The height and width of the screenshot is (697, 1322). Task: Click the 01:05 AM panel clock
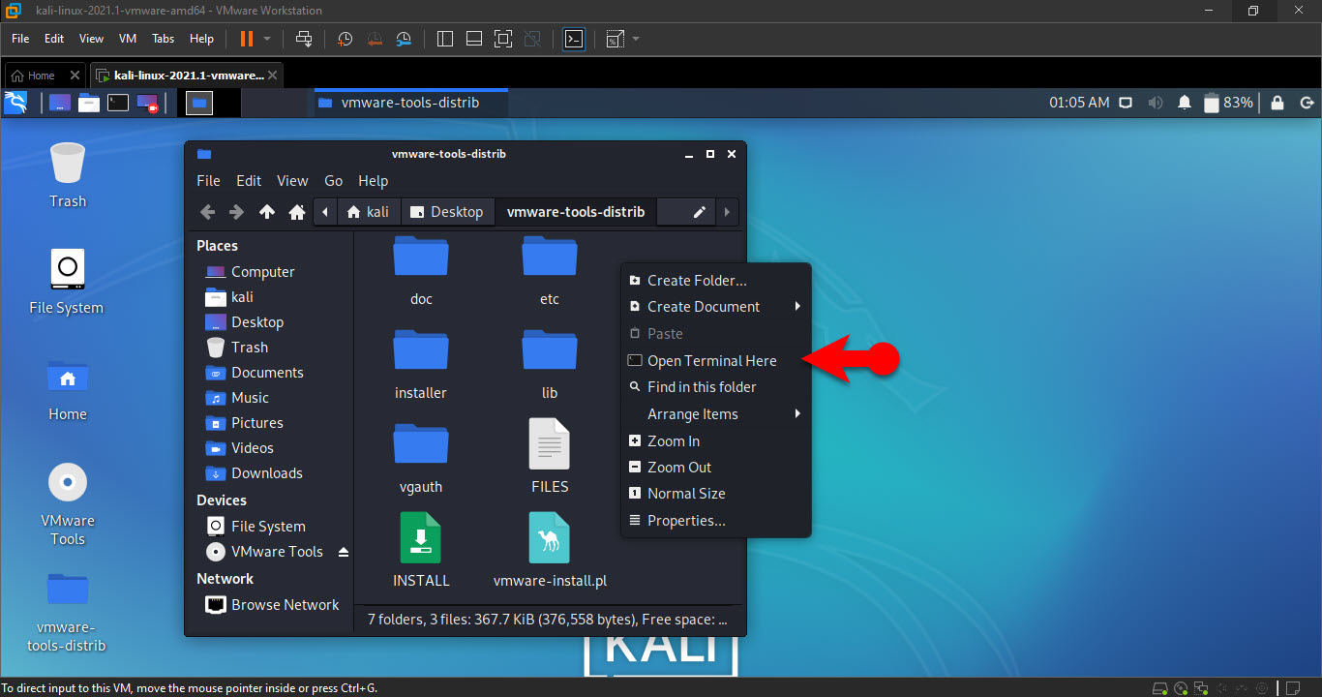click(1079, 103)
